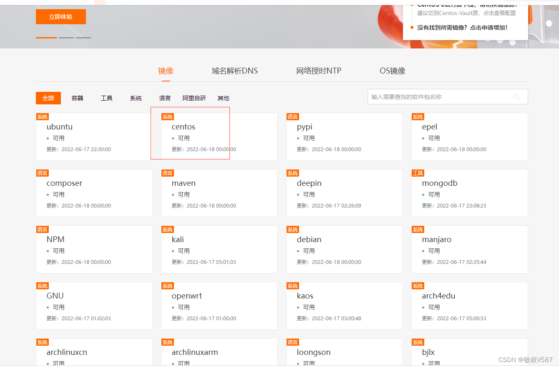Open the kali mirror card

219,249
